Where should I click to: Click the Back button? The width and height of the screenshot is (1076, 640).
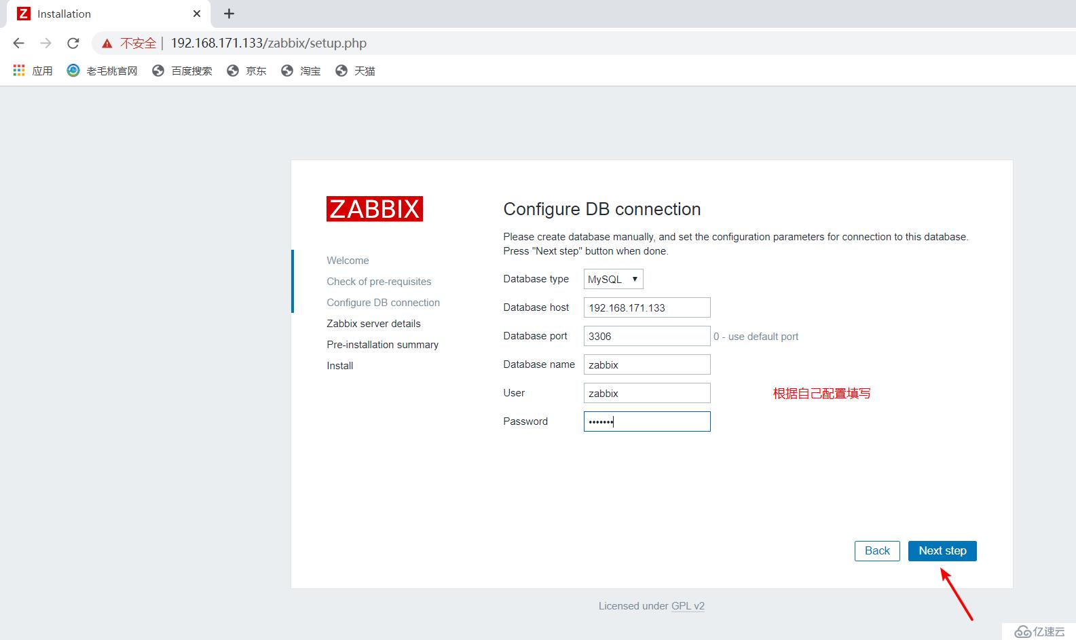877,550
